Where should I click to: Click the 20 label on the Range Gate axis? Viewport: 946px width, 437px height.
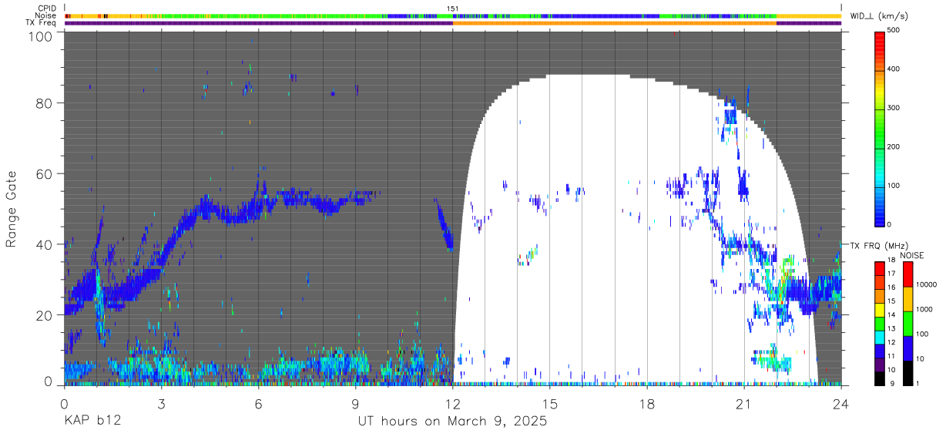click(x=45, y=315)
